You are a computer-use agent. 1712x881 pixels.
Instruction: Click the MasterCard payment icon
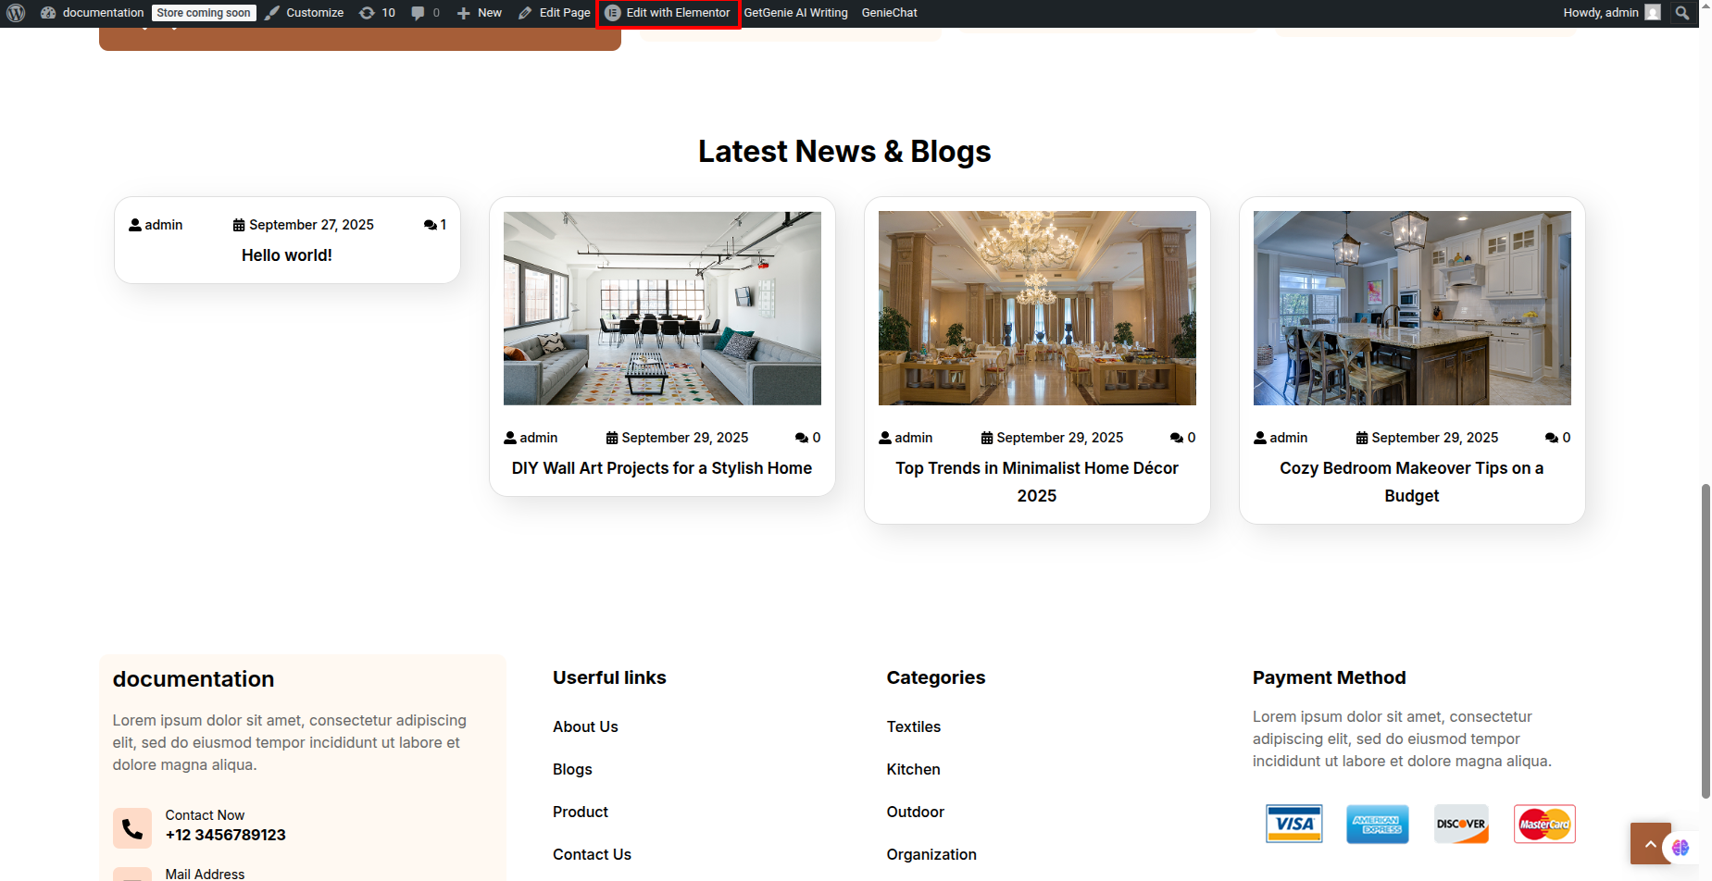point(1544,824)
